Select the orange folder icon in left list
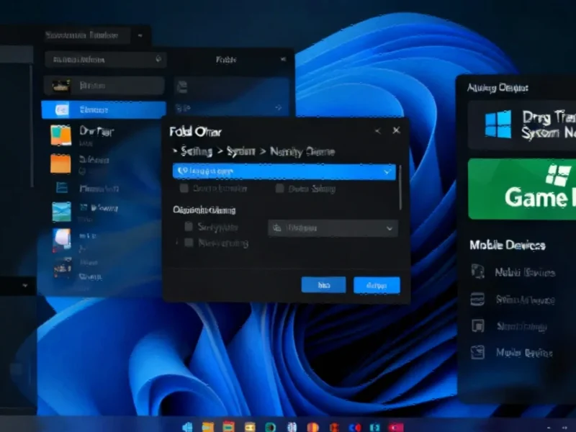 click(x=60, y=163)
